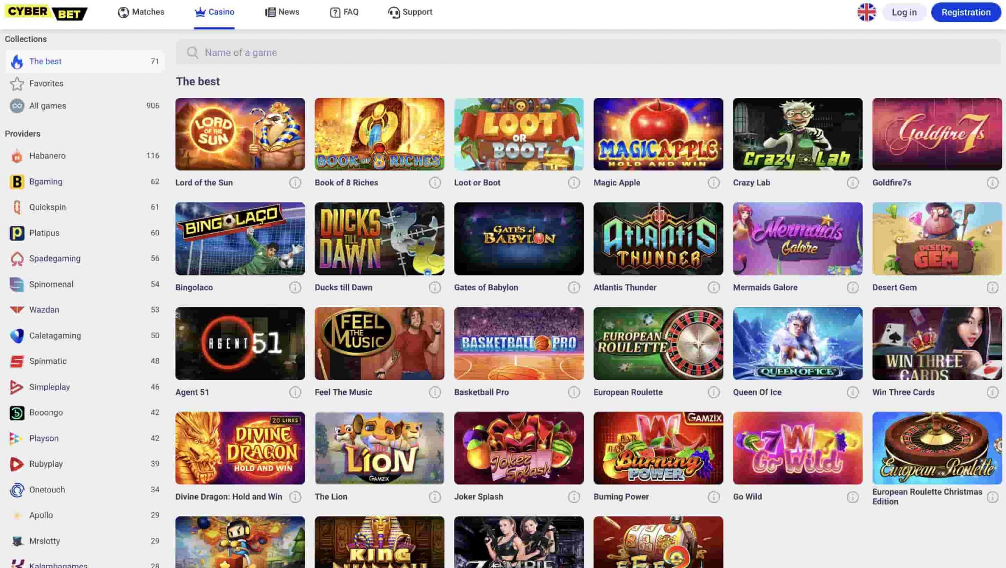The height and width of the screenshot is (568, 1006).
Task: Open Gates of Babylon info icon
Action: tap(574, 288)
